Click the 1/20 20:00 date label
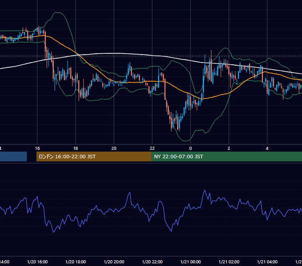This screenshot has height=266, width=302. pyautogui.click(x=114, y=262)
